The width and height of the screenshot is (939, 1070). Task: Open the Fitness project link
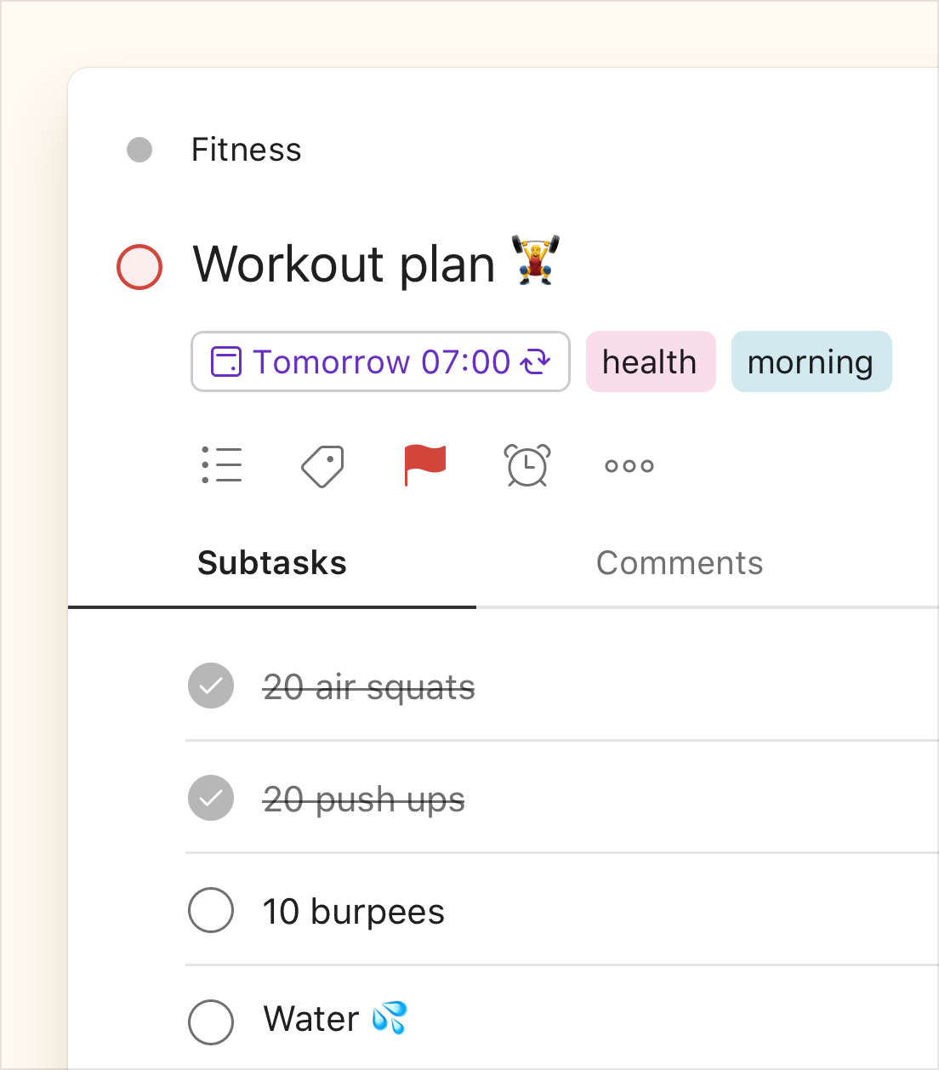coord(247,150)
